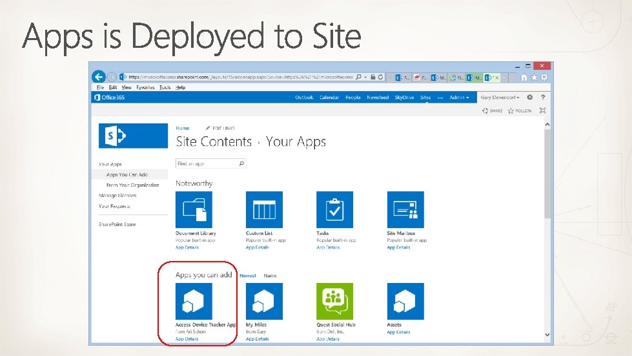Click the address bar search magnifier icon

(358, 77)
